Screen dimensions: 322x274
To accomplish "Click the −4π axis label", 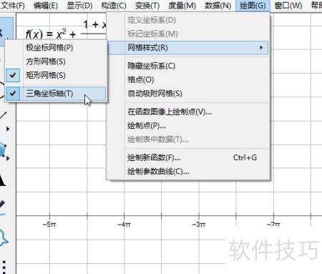I will (x=124, y=225).
